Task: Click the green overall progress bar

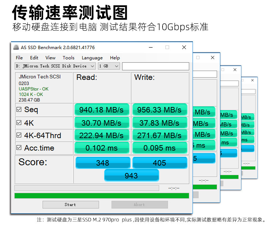Action: coord(102,196)
